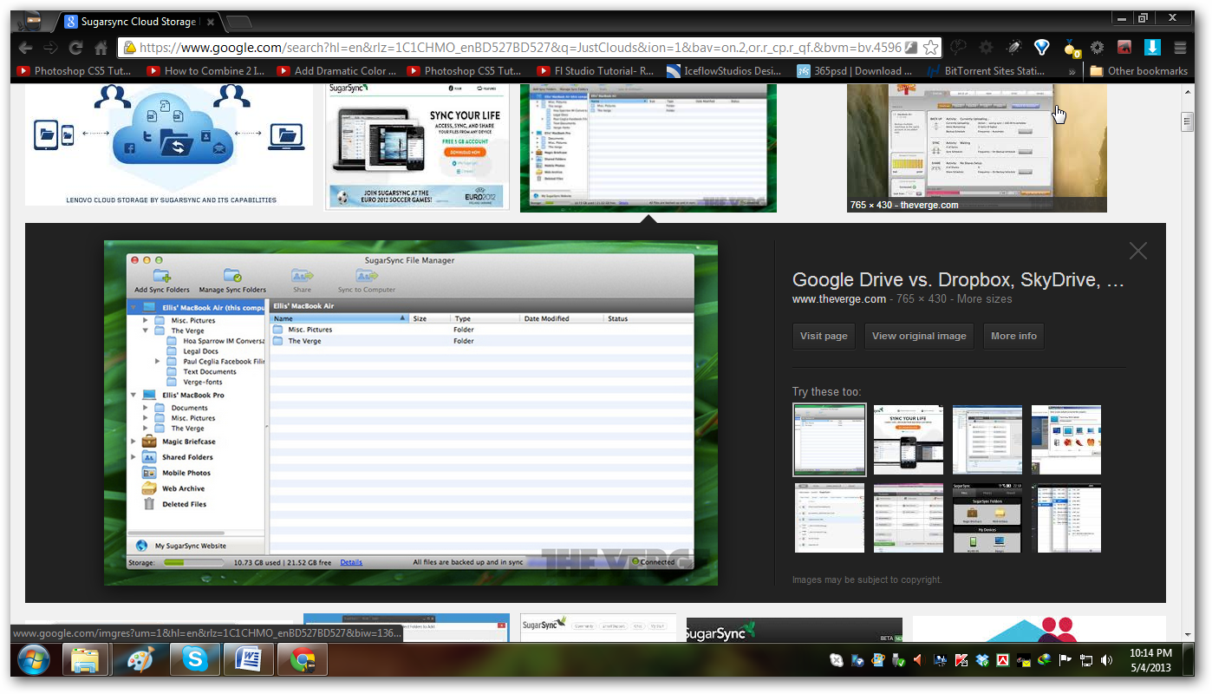Image resolution: width=1212 pixels, height=694 pixels.
Task: Open Windows Explorer from the taskbar
Action: click(x=86, y=660)
